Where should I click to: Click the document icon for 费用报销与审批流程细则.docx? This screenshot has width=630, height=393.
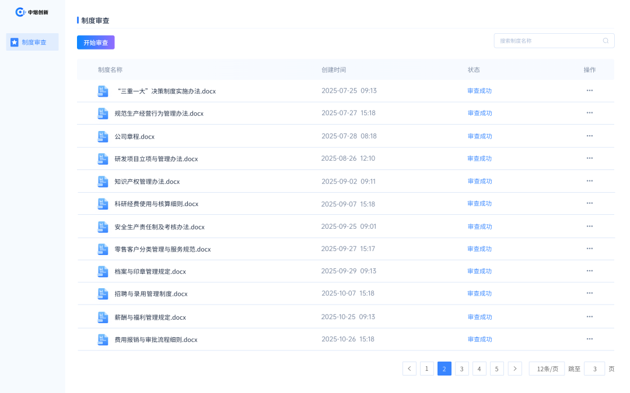click(103, 339)
